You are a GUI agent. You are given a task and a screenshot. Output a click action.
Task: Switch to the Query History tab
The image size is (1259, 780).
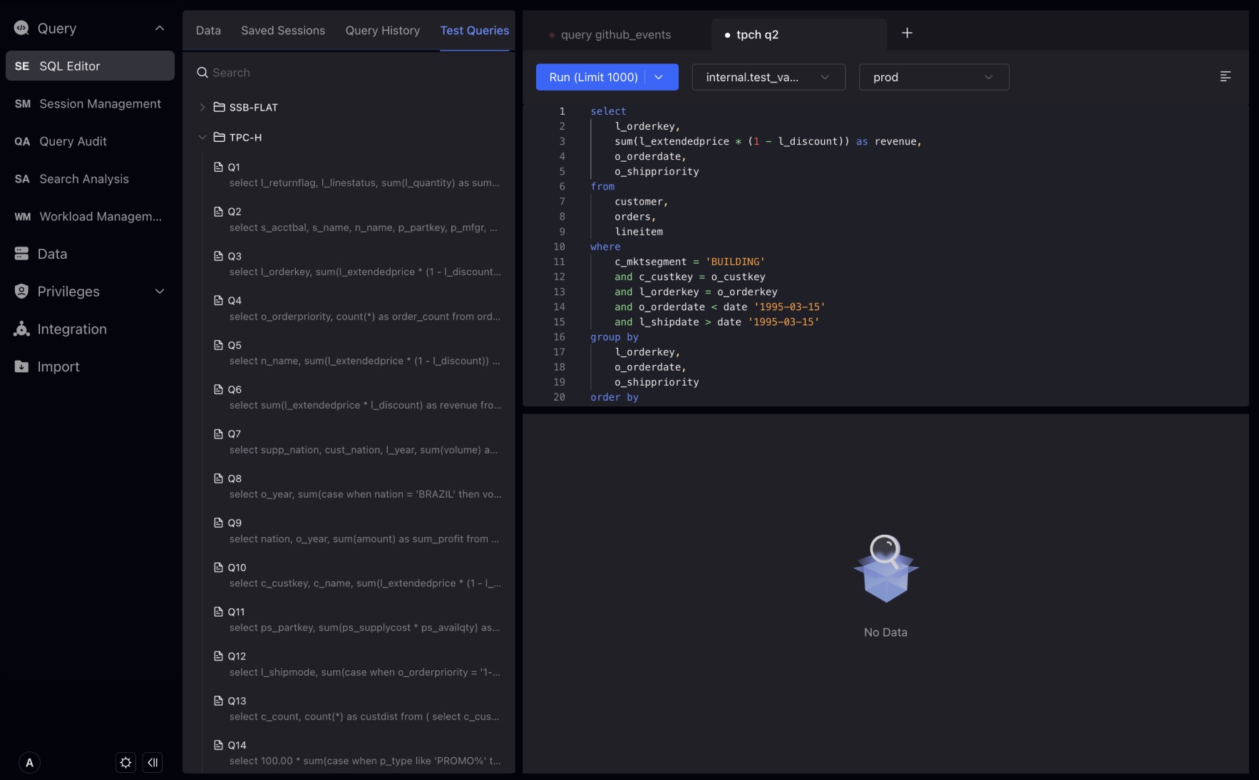point(382,30)
